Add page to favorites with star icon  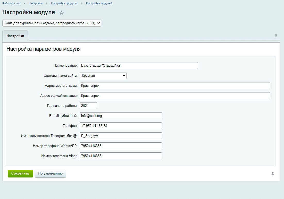click(62, 13)
